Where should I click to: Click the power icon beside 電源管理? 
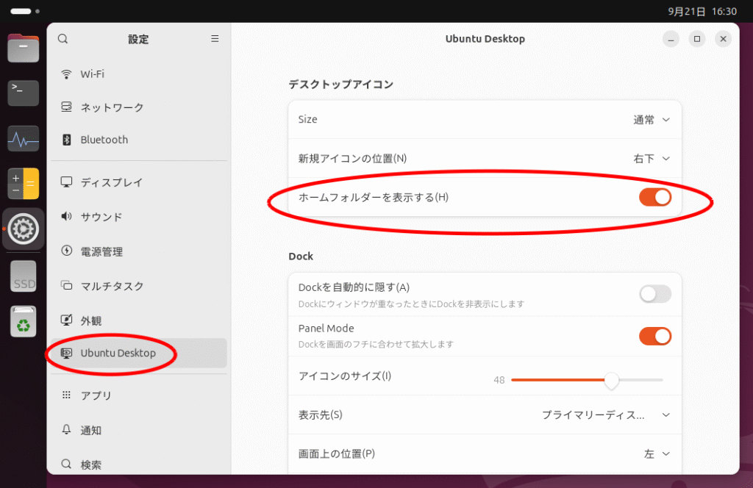tap(66, 251)
